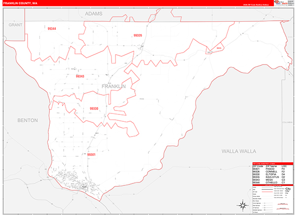Viewport: 296px width, 215px height.
Task: Click the WALLA WALLA county label
Action: 239,151
